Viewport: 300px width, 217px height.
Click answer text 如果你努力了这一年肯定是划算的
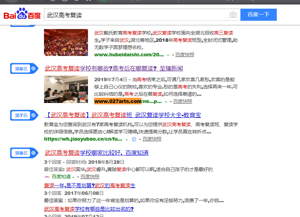(103, 200)
